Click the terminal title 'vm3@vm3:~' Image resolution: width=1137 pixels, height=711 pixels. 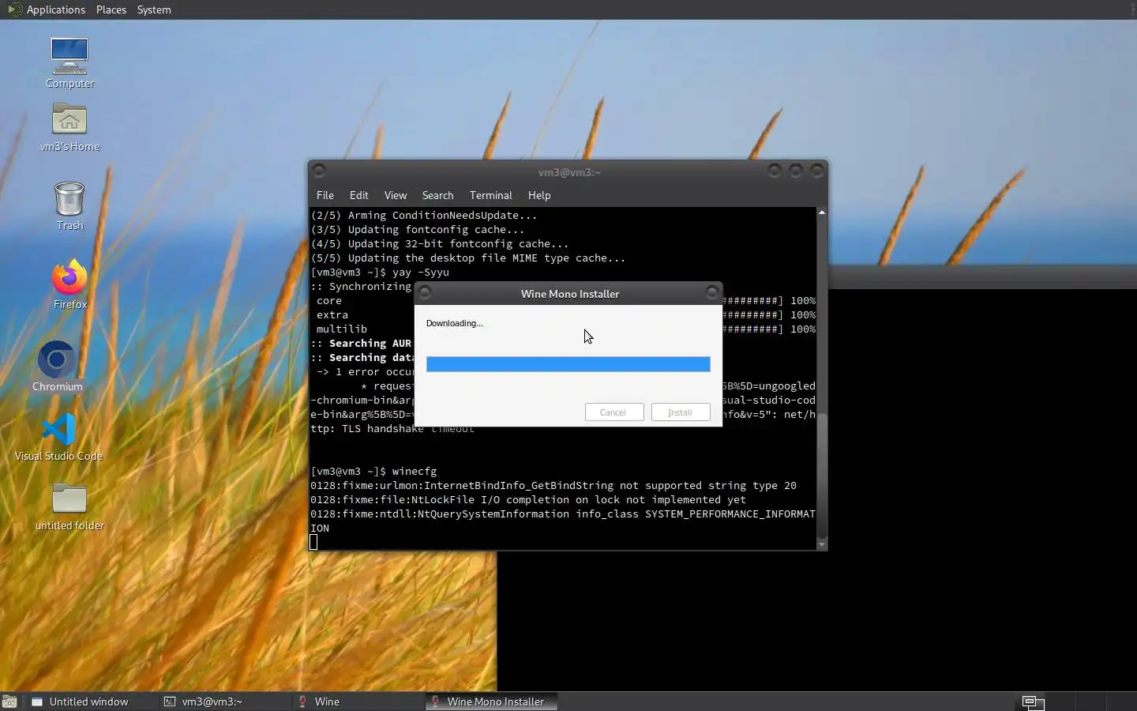coord(569,172)
